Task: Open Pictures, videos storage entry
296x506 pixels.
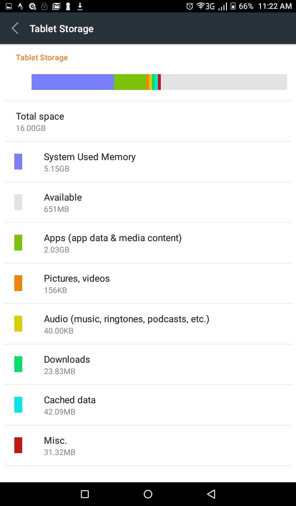Action: point(148,283)
